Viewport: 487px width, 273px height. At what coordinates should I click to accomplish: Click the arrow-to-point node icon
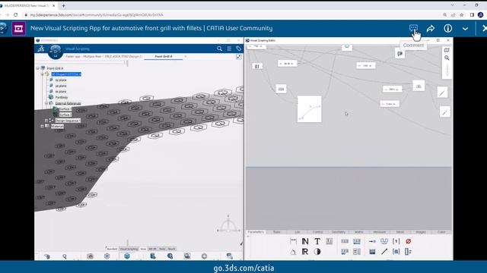372,241
